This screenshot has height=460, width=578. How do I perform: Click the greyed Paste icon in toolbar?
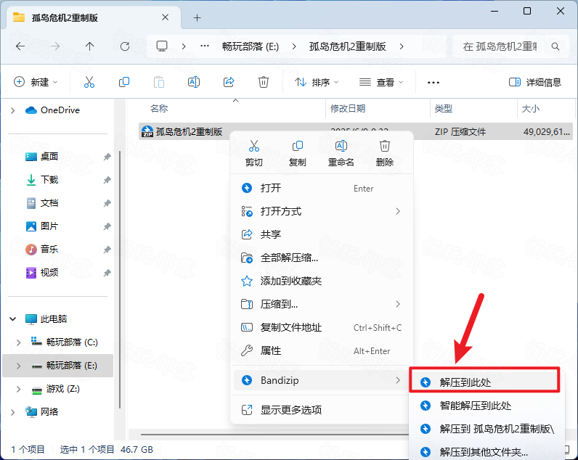point(159,82)
